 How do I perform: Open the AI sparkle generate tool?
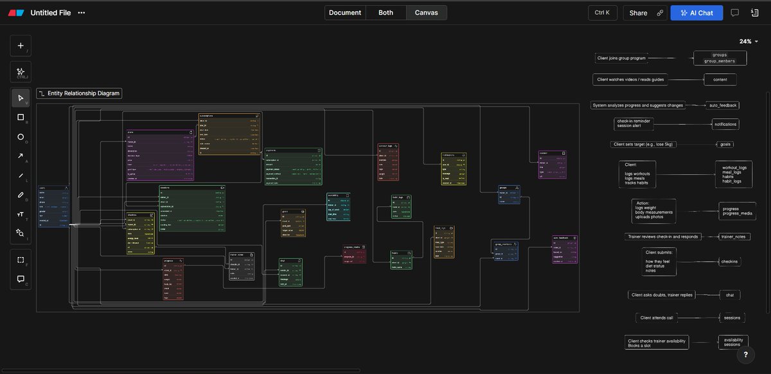[x=21, y=72]
